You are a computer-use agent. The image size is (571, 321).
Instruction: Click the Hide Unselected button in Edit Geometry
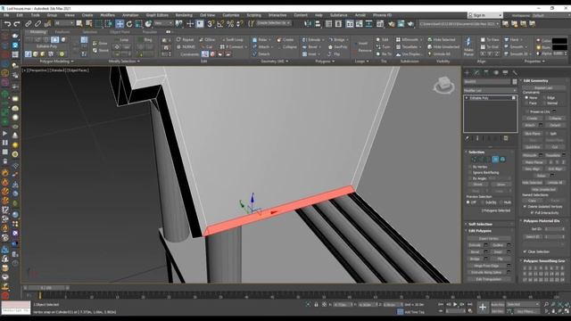point(543,189)
